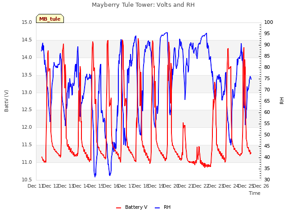Click the BattV (V) axis label
288x216 pixels.
[x=6, y=101]
